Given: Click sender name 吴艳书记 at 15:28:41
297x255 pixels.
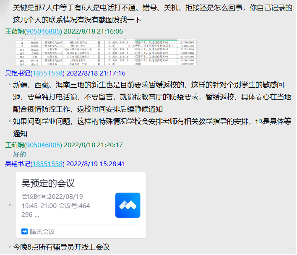Looking at the screenshot, I should pyautogui.click(x=15, y=164).
